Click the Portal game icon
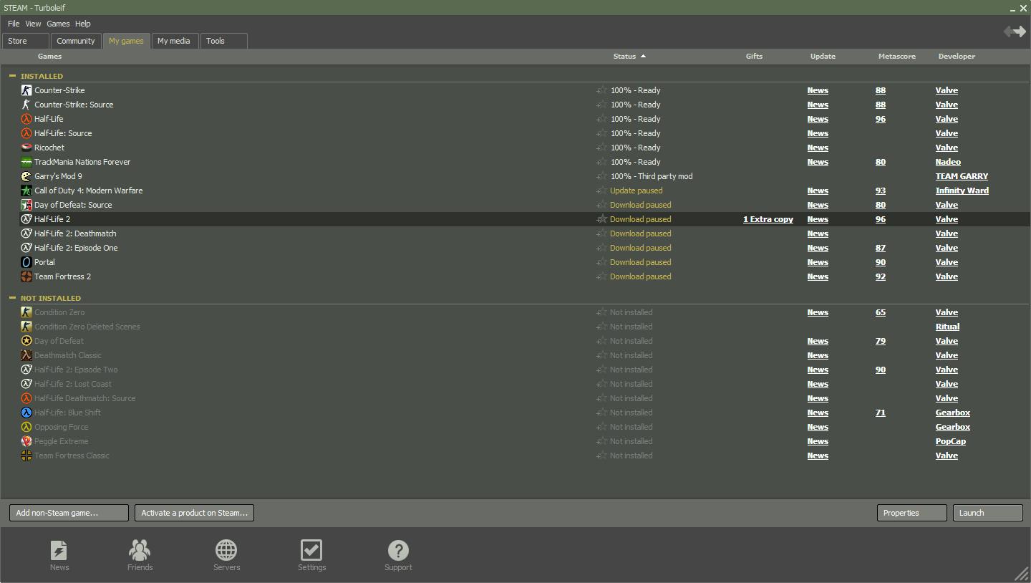 point(26,262)
